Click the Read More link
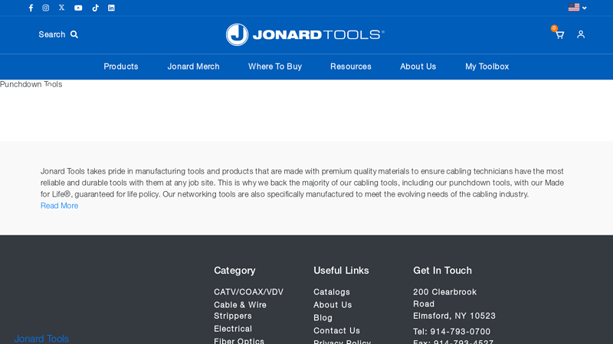Screen dimensions: 613x344 60,206
